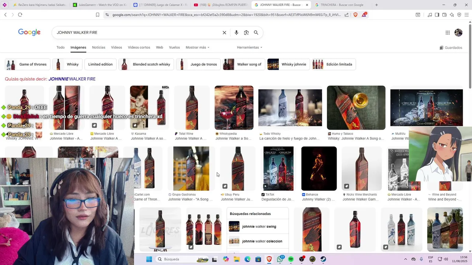Image resolution: width=472 pixels, height=265 pixels.
Task: Open the share icon in address bar
Action: click(x=347, y=15)
